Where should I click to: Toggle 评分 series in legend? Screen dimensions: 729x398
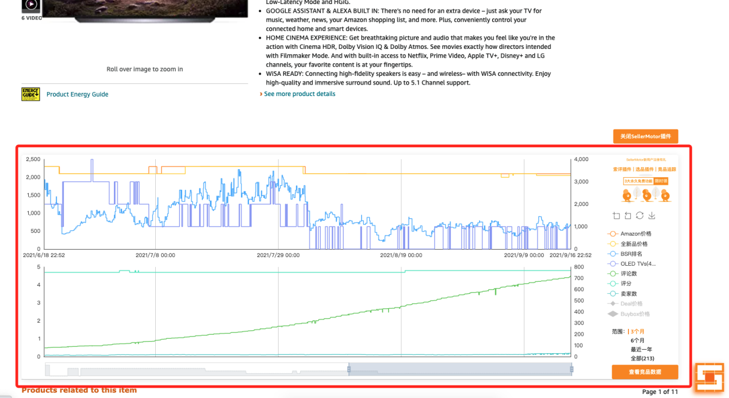[620, 284]
